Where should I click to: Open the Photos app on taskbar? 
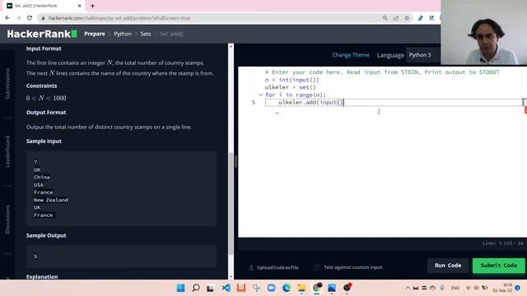tap(332, 288)
